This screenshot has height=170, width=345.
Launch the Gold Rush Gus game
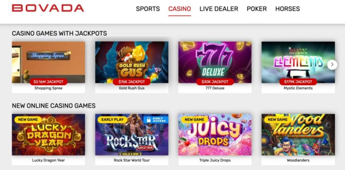point(131,62)
